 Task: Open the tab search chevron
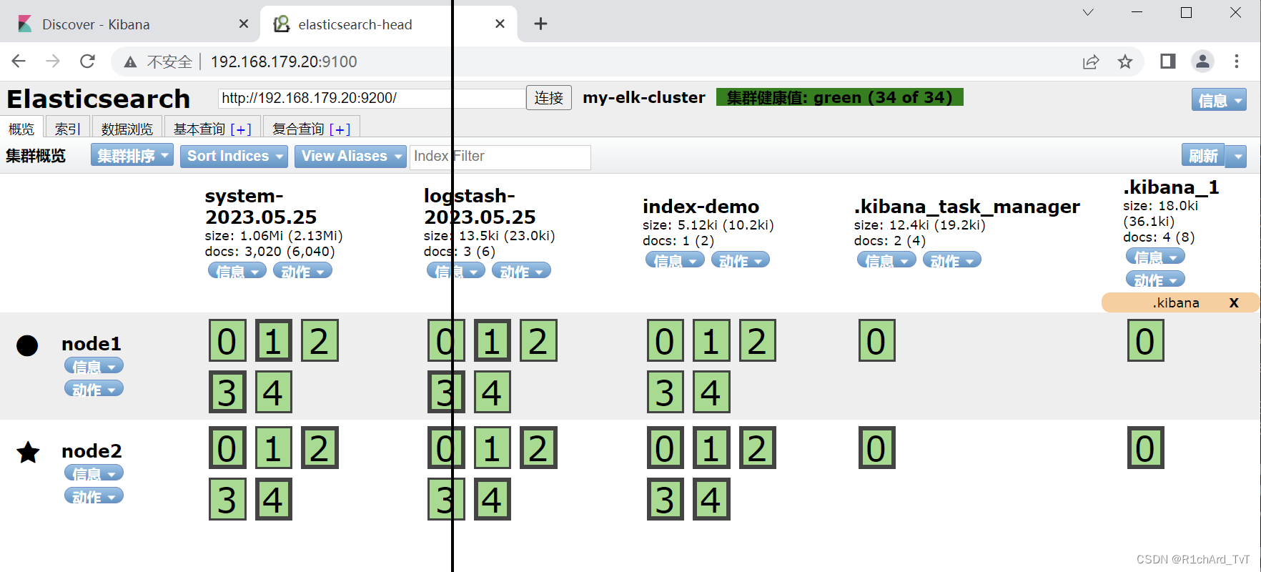1088,12
